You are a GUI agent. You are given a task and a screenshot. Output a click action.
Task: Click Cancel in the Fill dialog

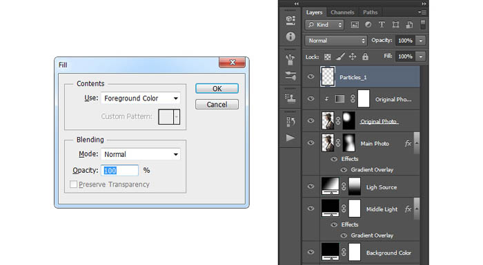217,105
